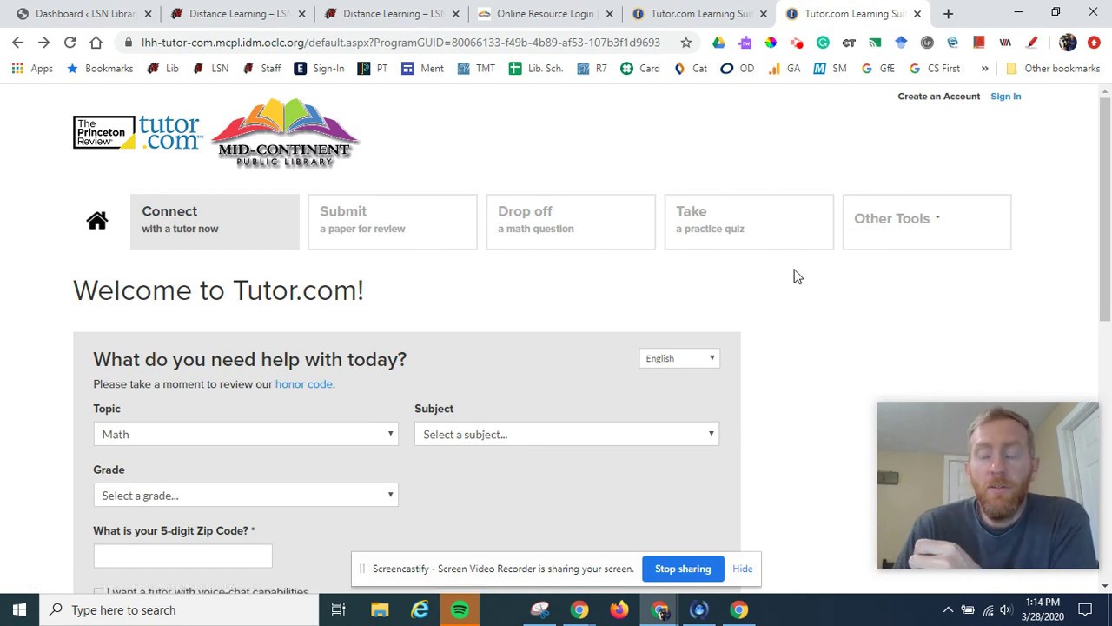
Task: Open the Sign-In bookmark
Action: click(x=319, y=68)
